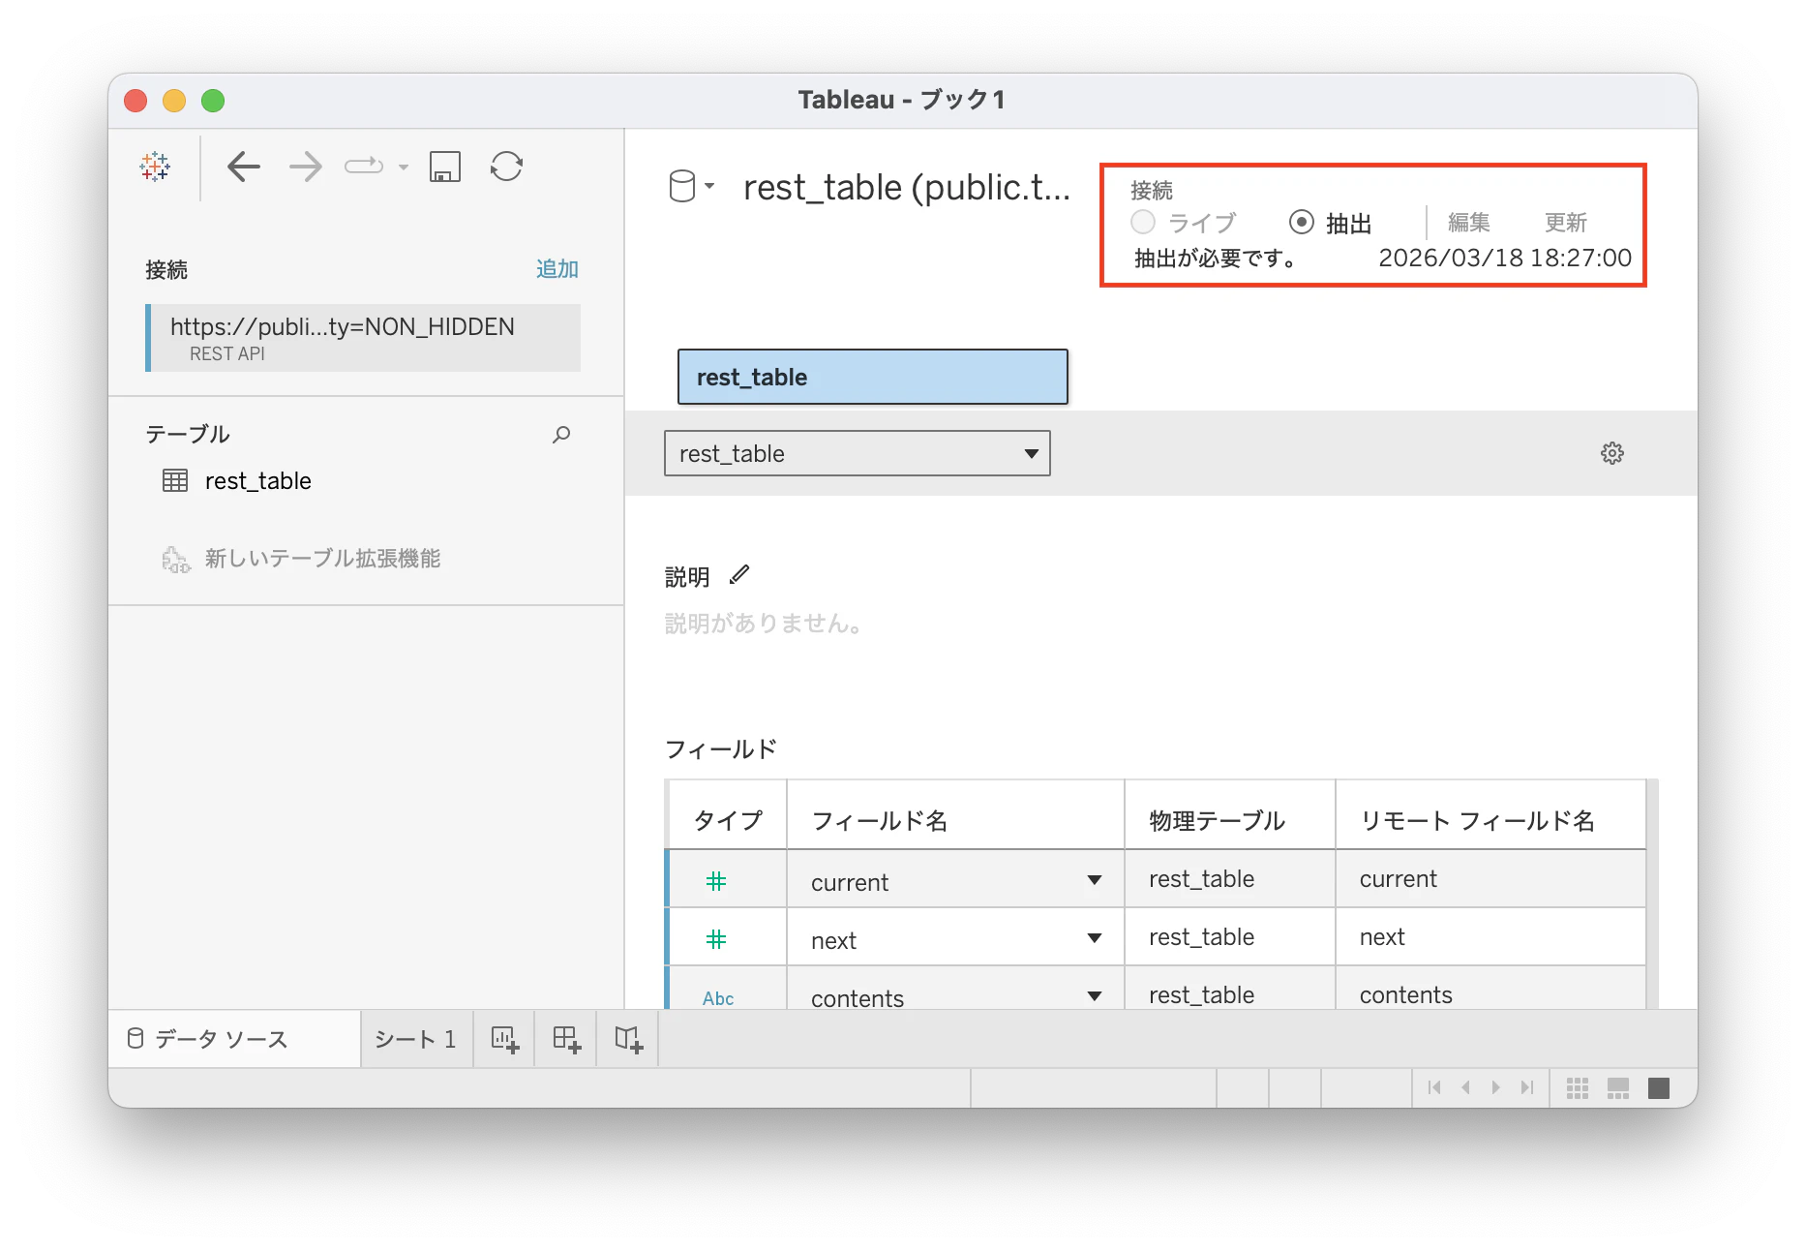Go to next sheet navigation icon
1806x1251 pixels.
pyautogui.click(x=1496, y=1087)
